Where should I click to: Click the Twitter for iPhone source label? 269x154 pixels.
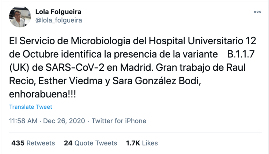(119, 121)
